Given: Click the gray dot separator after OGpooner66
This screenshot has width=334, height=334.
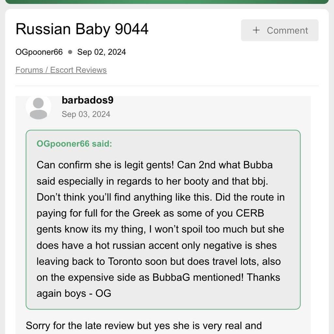Looking at the screenshot, I should pos(70,52).
